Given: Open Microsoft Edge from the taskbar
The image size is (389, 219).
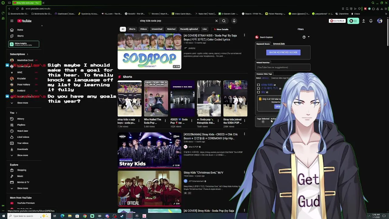Looking at the screenshot, I should 62,216.
